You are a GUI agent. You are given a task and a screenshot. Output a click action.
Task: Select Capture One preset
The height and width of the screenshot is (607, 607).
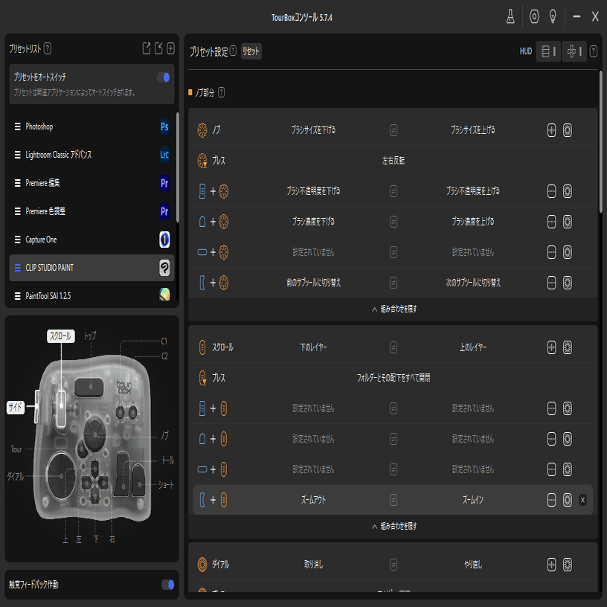pyautogui.click(x=91, y=240)
